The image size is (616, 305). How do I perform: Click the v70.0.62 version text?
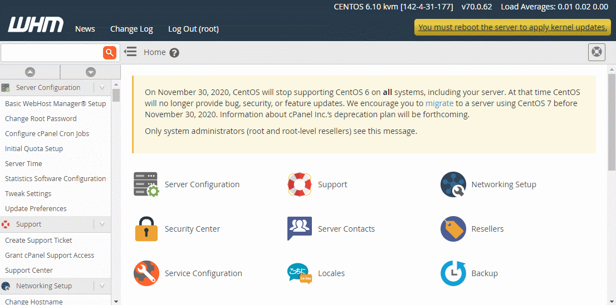pyautogui.click(x=477, y=7)
